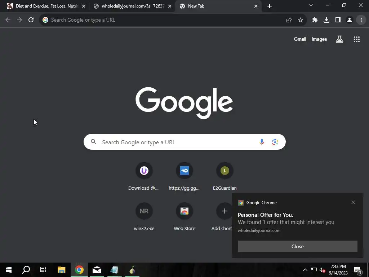The image size is (369, 277).
Task: Open the Search Labs flask icon
Action: pos(339,39)
